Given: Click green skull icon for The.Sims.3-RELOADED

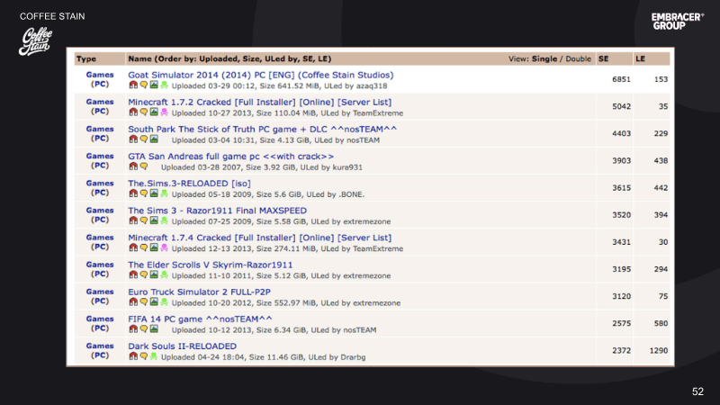Looking at the screenshot, I should (x=164, y=193).
